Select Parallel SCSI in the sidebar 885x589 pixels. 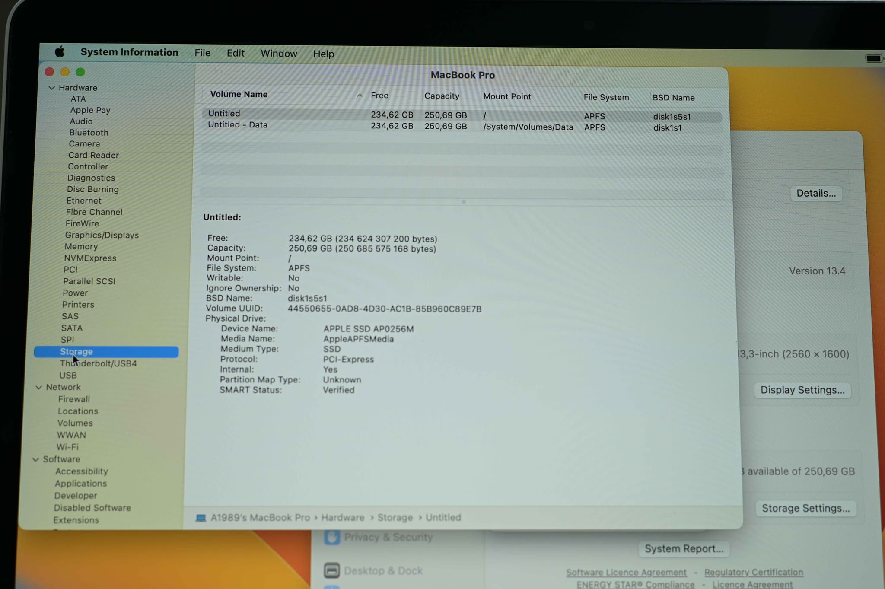tap(89, 281)
